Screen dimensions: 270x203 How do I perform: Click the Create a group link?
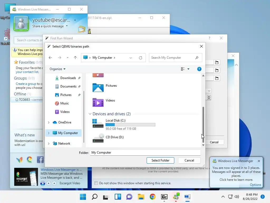26,84
